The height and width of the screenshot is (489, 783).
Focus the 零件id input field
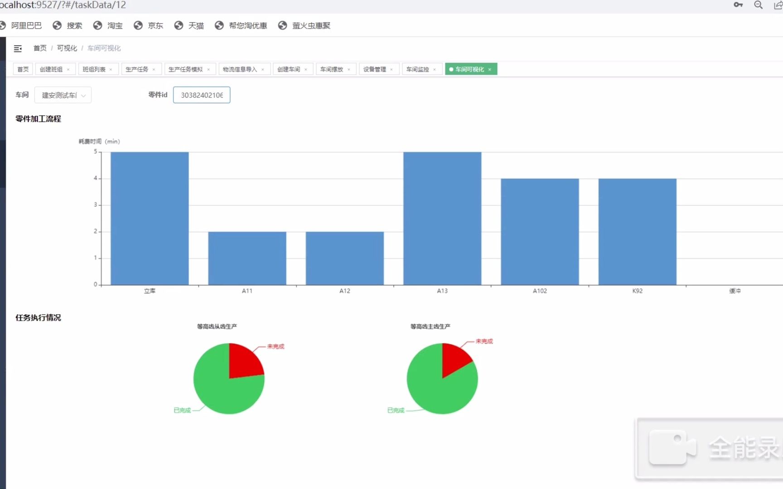[x=202, y=95]
